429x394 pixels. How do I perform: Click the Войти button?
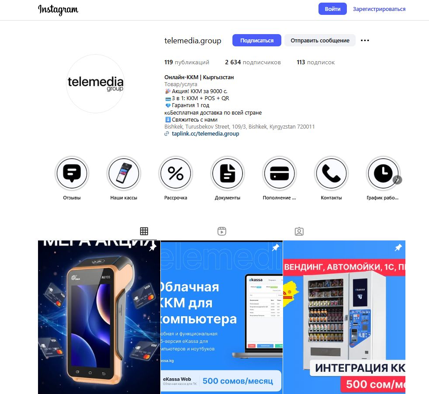(332, 9)
